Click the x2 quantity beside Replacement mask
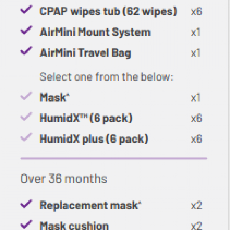 196,205
